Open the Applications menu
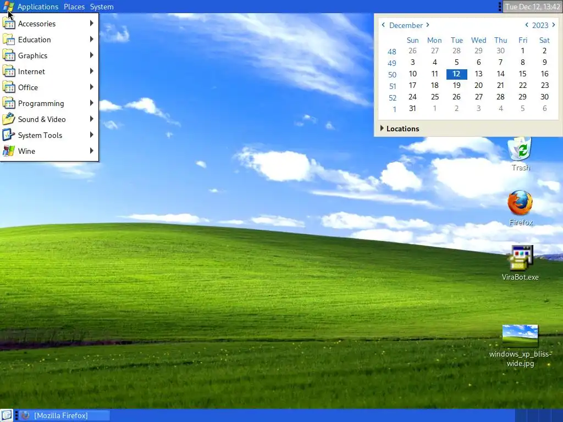This screenshot has height=422, width=563. coord(38,7)
